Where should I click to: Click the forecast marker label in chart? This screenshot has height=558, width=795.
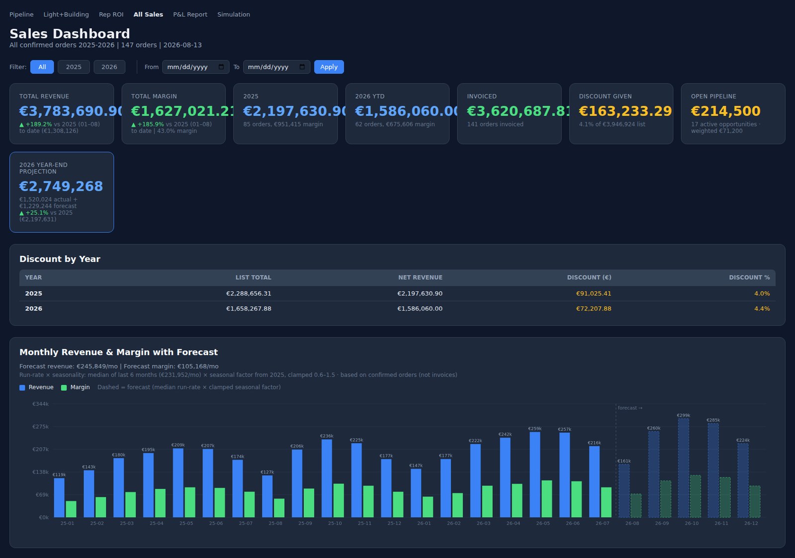[x=630, y=408]
